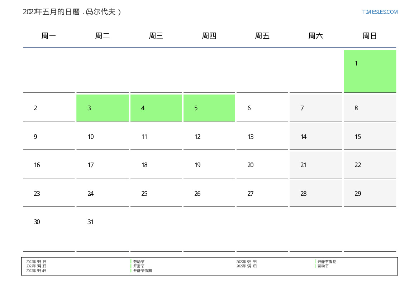The image size is (419, 296).
Task: Select the 周五 column header
Action: [x=262, y=36]
